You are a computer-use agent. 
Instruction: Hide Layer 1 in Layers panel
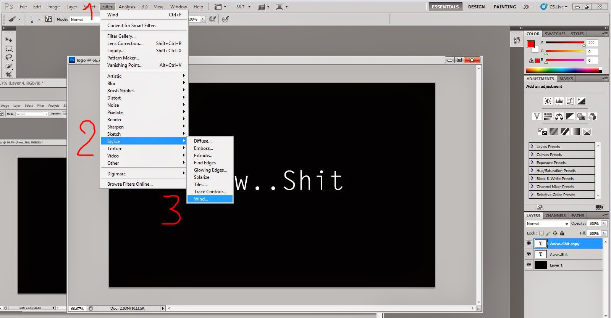click(529, 265)
